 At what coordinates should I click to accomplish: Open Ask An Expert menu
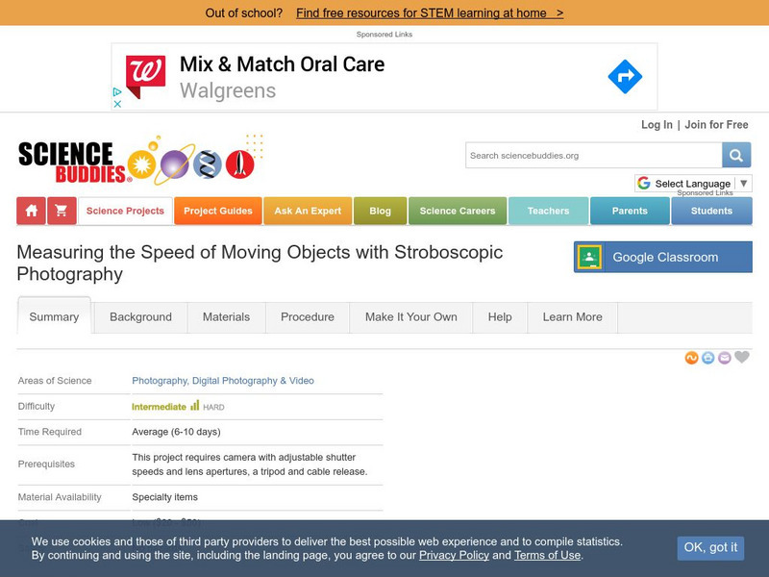[x=308, y=211]
